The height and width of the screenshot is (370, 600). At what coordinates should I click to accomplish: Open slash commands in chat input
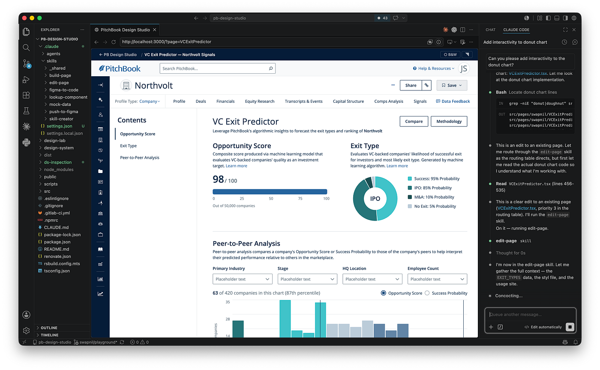500,327
